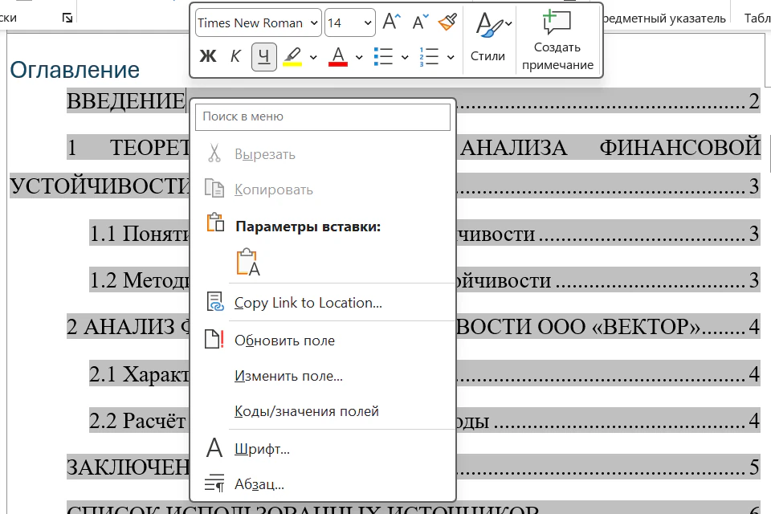Viewport: 771px width, 514px height.
Task: Expand bullet list style options
Action: (405, 57)
